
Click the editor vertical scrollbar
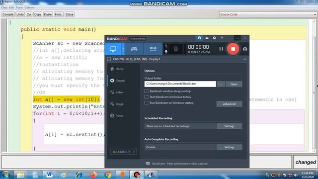[314, 85]
